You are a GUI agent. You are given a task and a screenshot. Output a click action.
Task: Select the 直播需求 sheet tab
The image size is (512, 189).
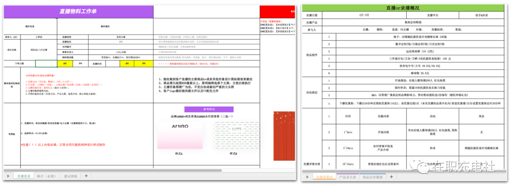pos(24,176)
